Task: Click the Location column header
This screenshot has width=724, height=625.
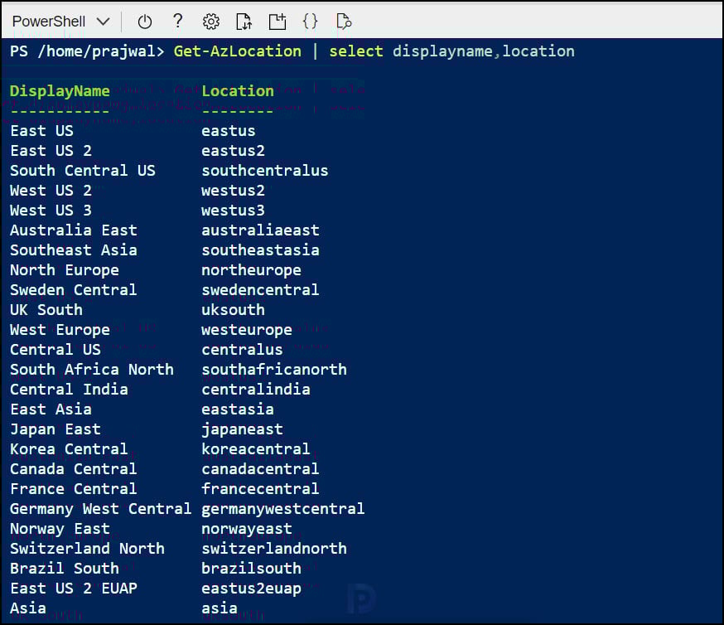Action: point(238,91)
